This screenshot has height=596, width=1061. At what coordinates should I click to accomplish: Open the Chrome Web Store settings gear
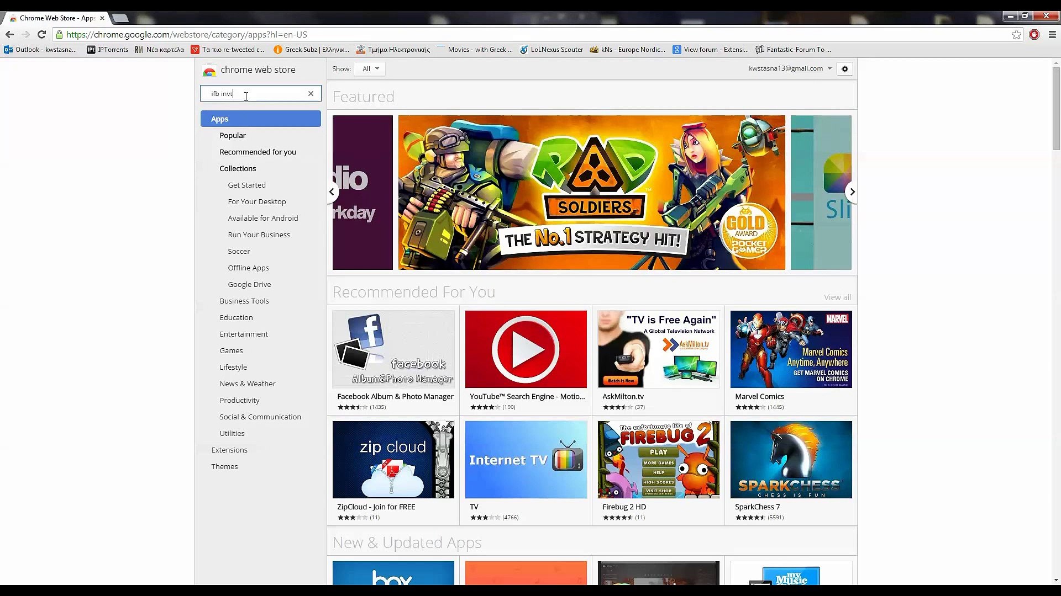pyautogui.click(x=844, y=68)
